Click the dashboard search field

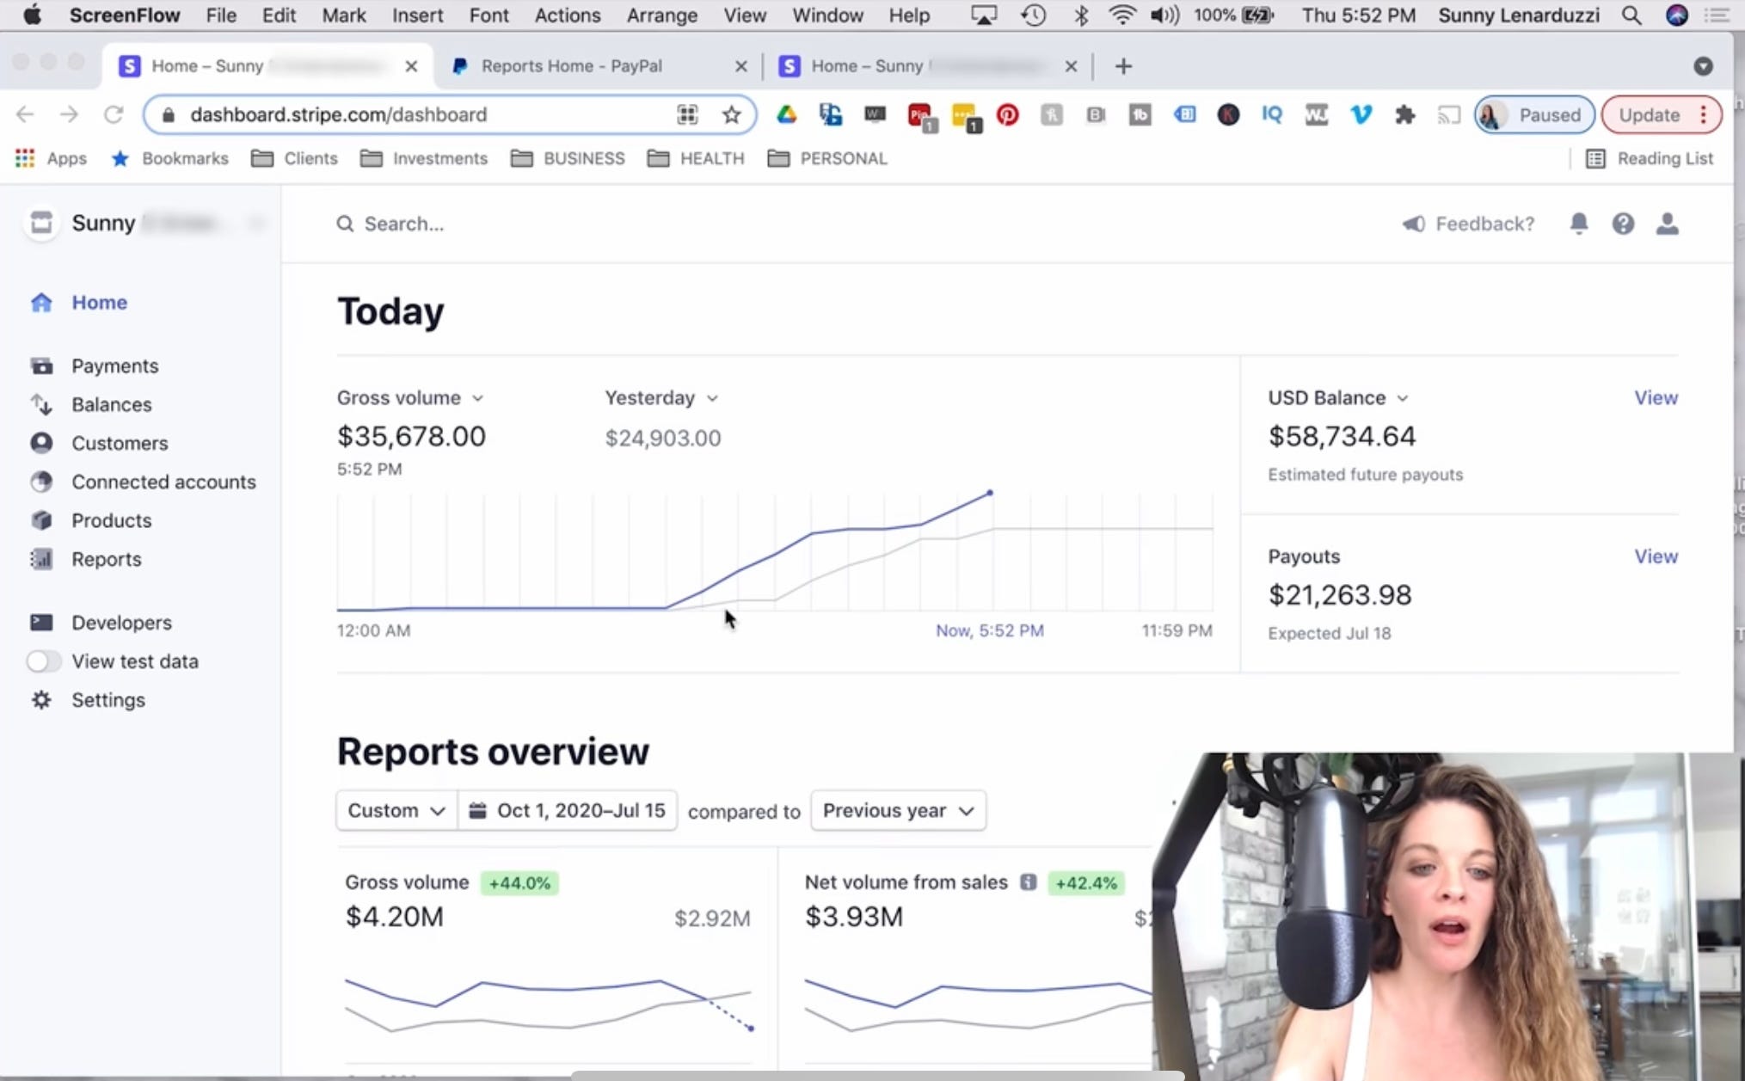[404, 224]
